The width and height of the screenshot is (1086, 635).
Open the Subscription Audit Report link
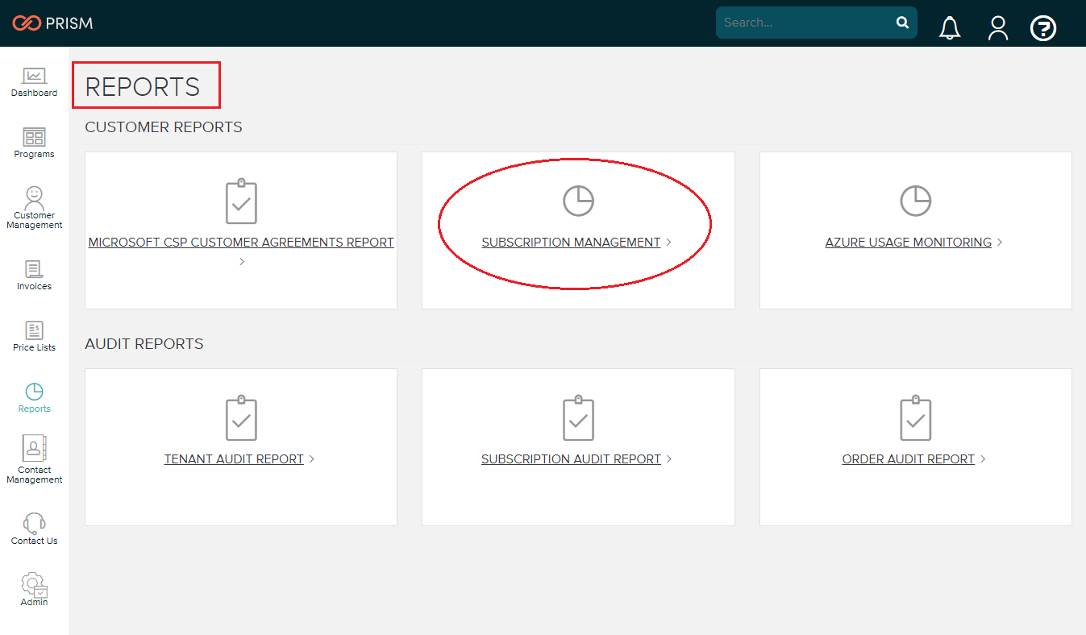[572, 459]
